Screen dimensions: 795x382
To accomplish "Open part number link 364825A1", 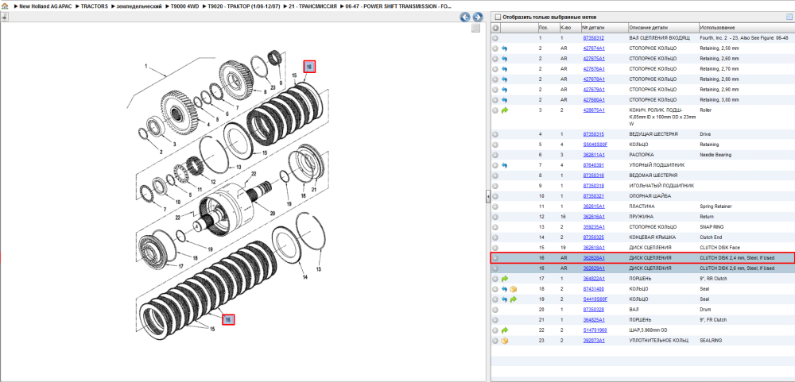I will (594, 320).
